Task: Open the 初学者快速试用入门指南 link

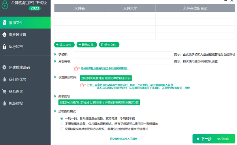Action: click(123, 139)
